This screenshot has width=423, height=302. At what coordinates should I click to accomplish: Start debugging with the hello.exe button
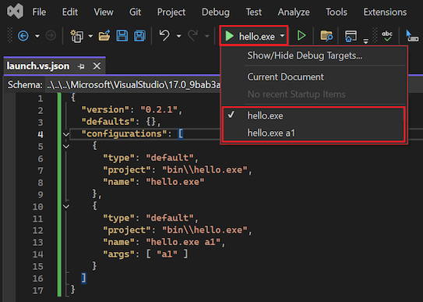pyautogui.click(x=249, y=36)
